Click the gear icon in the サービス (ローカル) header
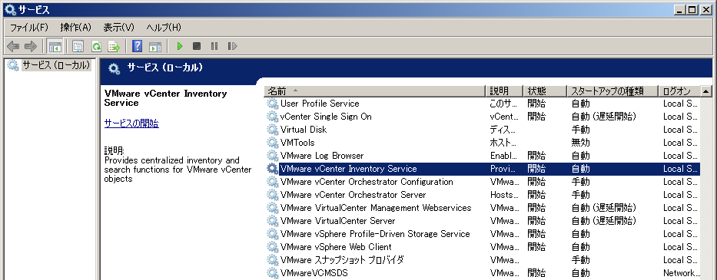 (x=115, y=69)
